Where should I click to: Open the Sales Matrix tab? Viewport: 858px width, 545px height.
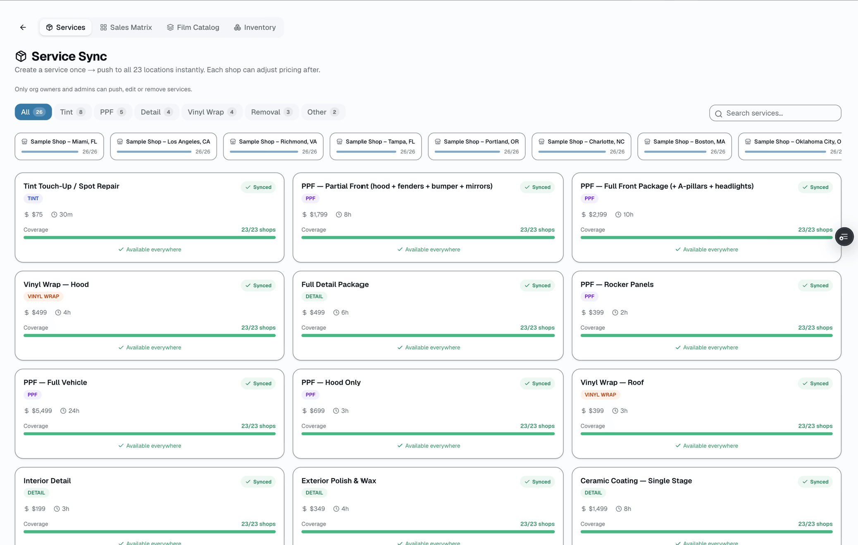coord(126,27)
